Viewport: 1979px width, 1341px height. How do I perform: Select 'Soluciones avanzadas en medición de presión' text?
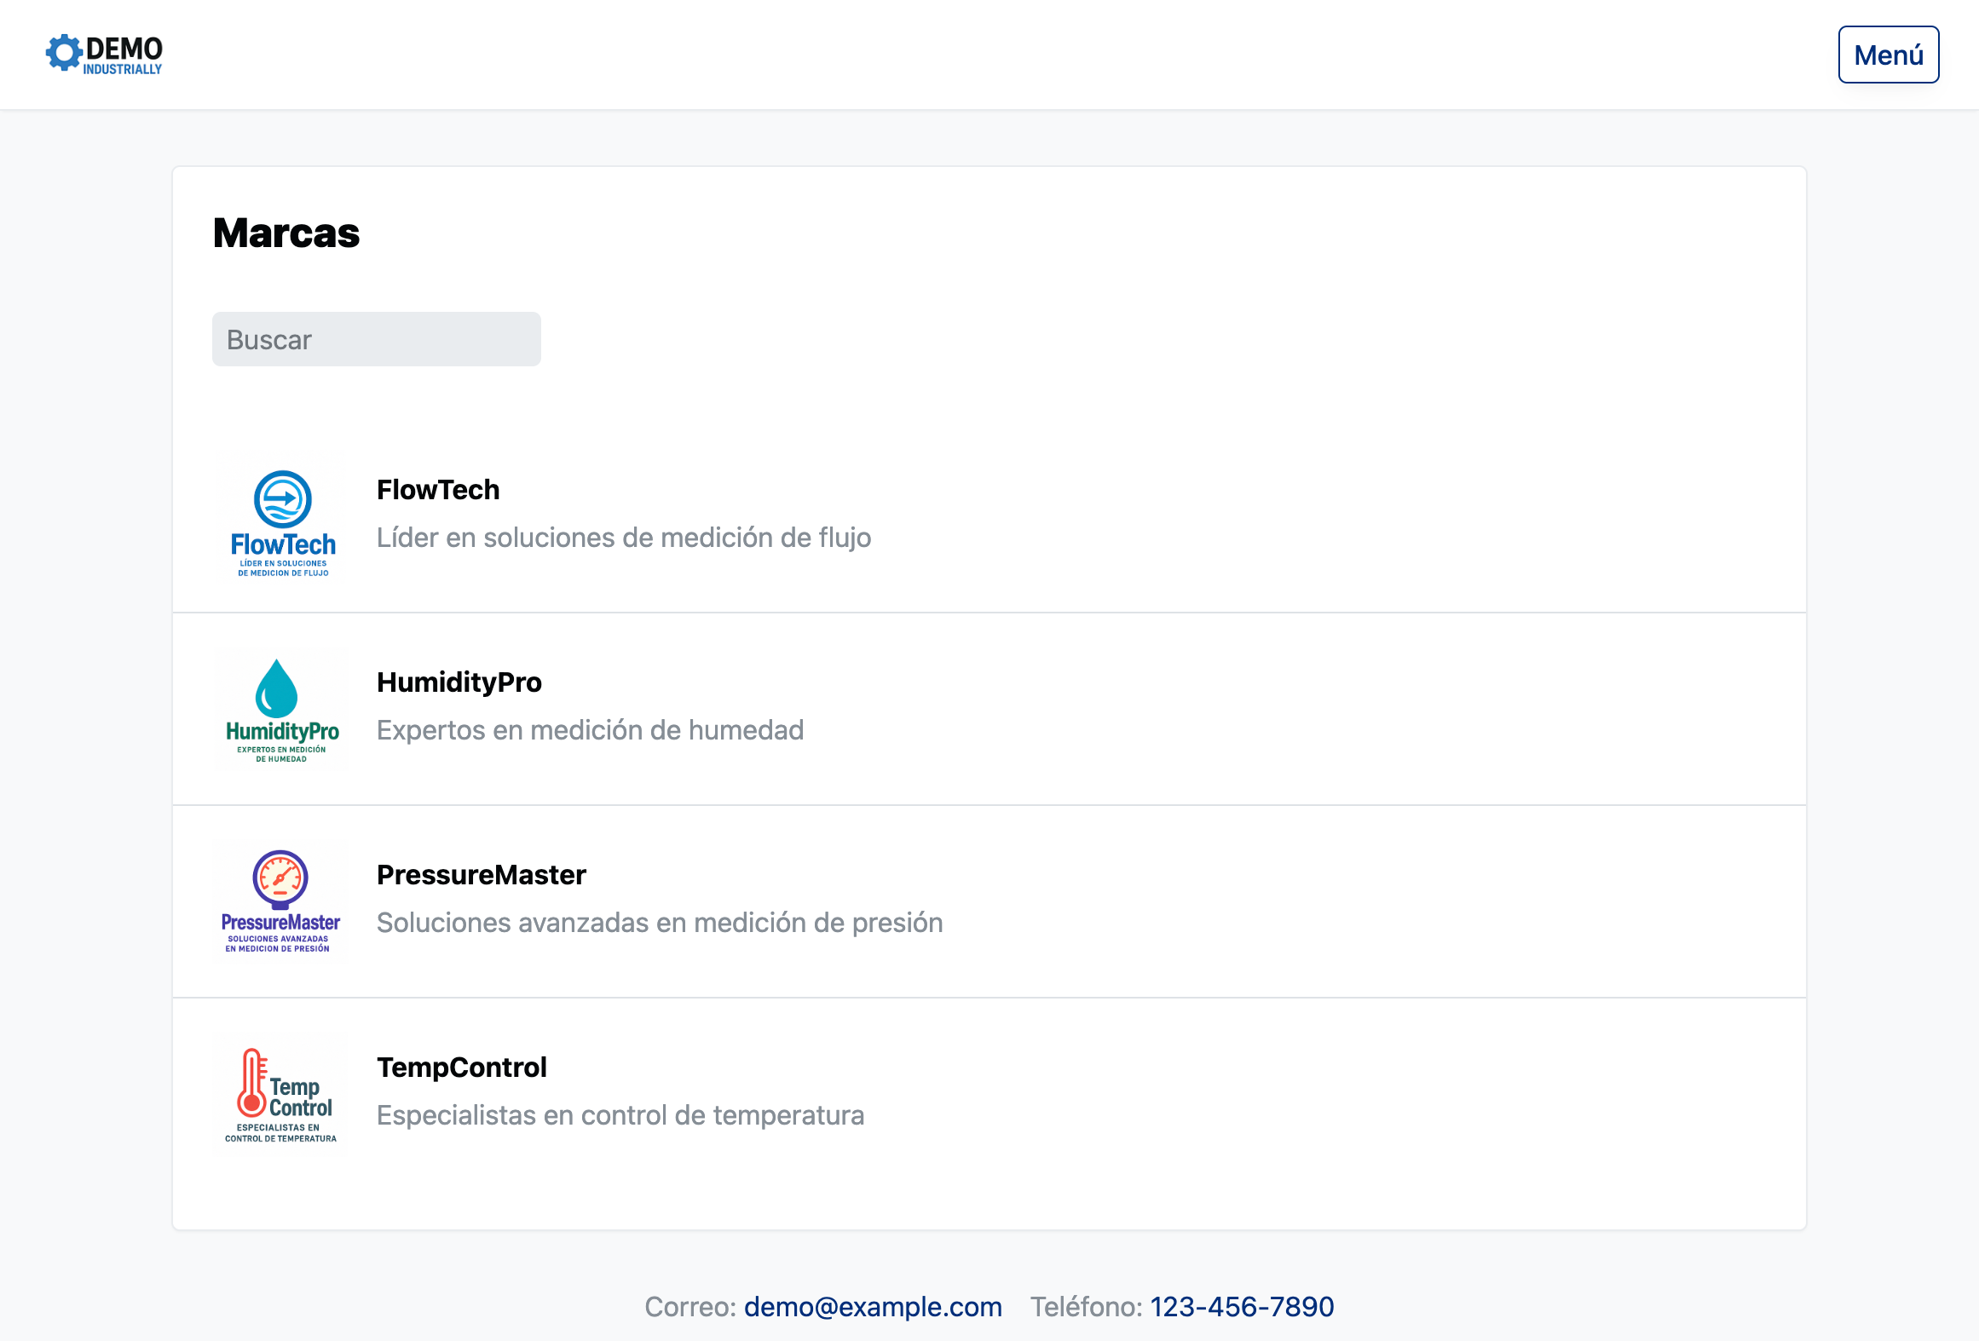click(659, 923)
